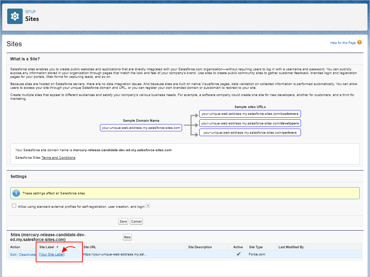Open the [Your Site Label] link
Viewport: 370px width, 277px height.
coord(52,254)
